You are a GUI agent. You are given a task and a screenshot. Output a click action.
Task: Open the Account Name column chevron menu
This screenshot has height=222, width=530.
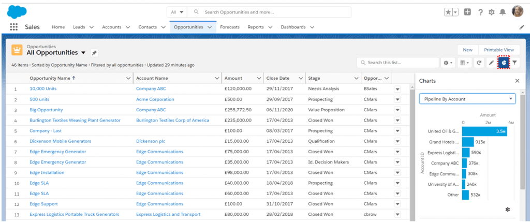(x=217, y=78)
